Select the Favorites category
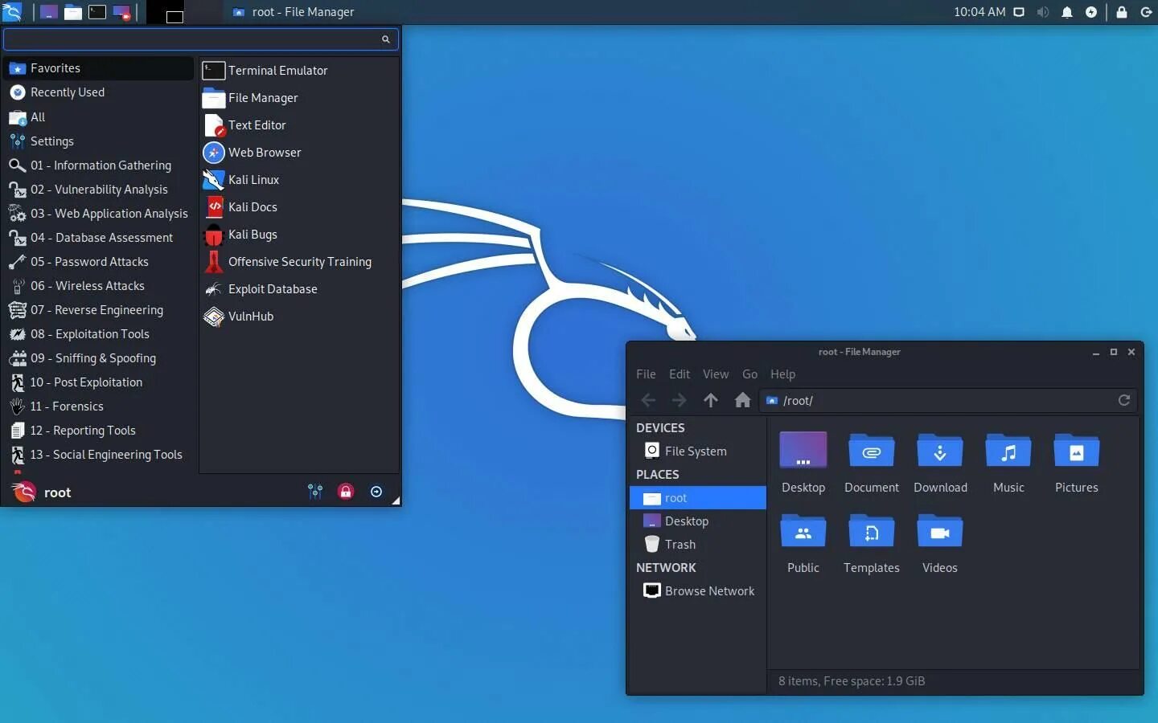1158x723 pixels. click(x=99, y=68)
